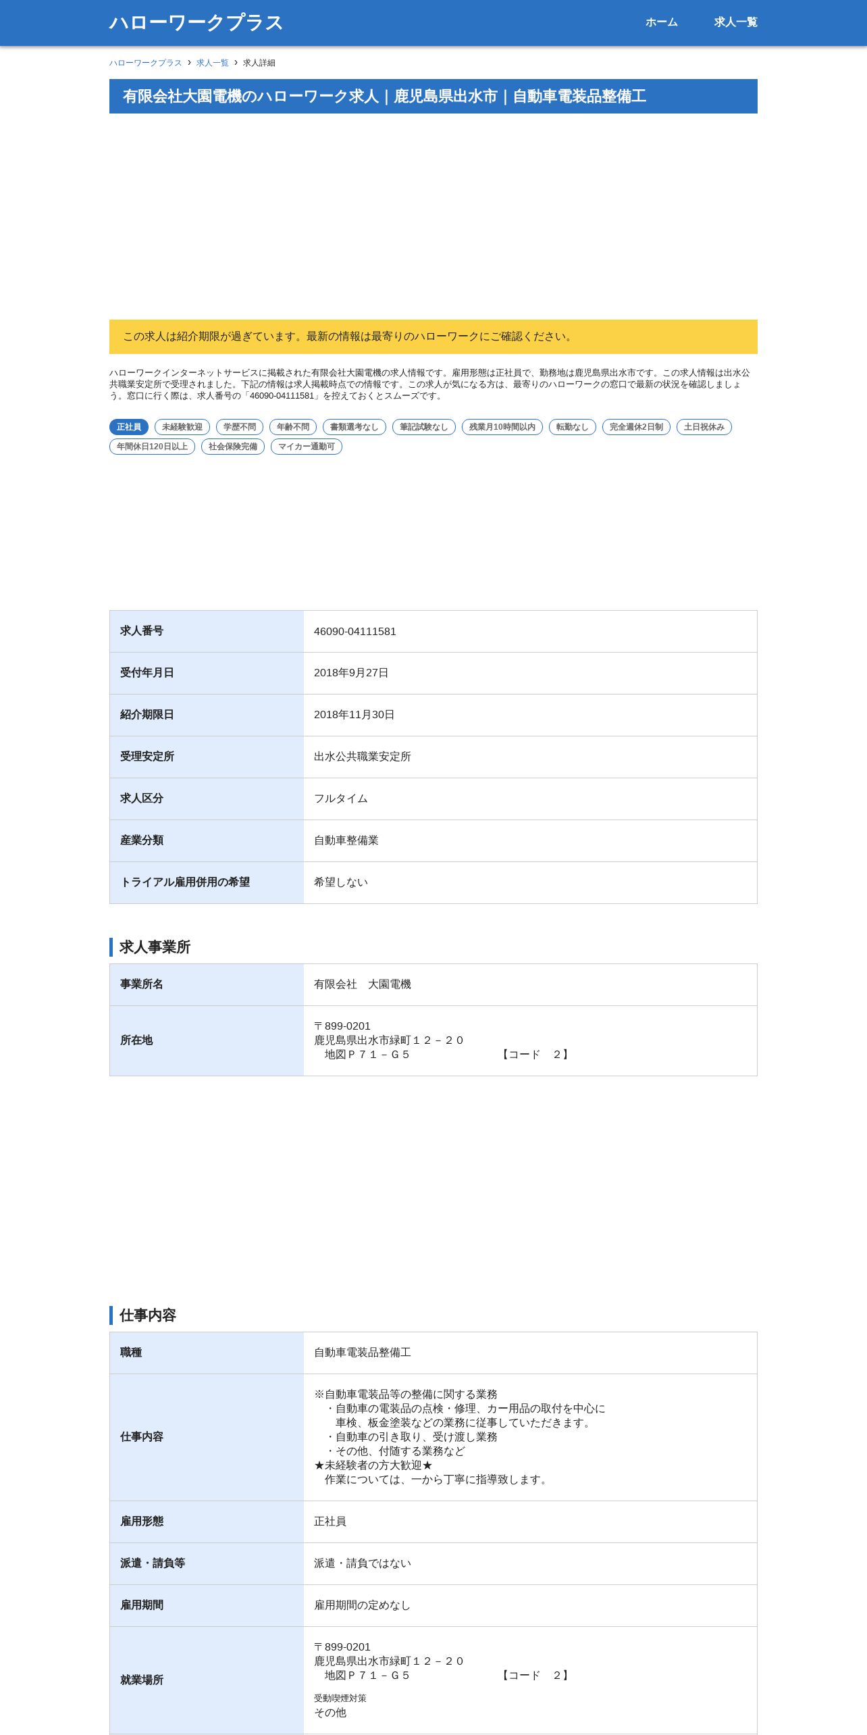Select the 社会保険完備 tag
The image size is (867, 1735).
click(x=233, y=447)
